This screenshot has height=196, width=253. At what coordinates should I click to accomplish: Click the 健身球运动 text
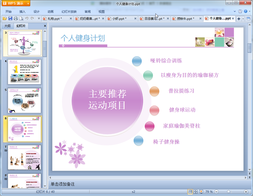182,110
